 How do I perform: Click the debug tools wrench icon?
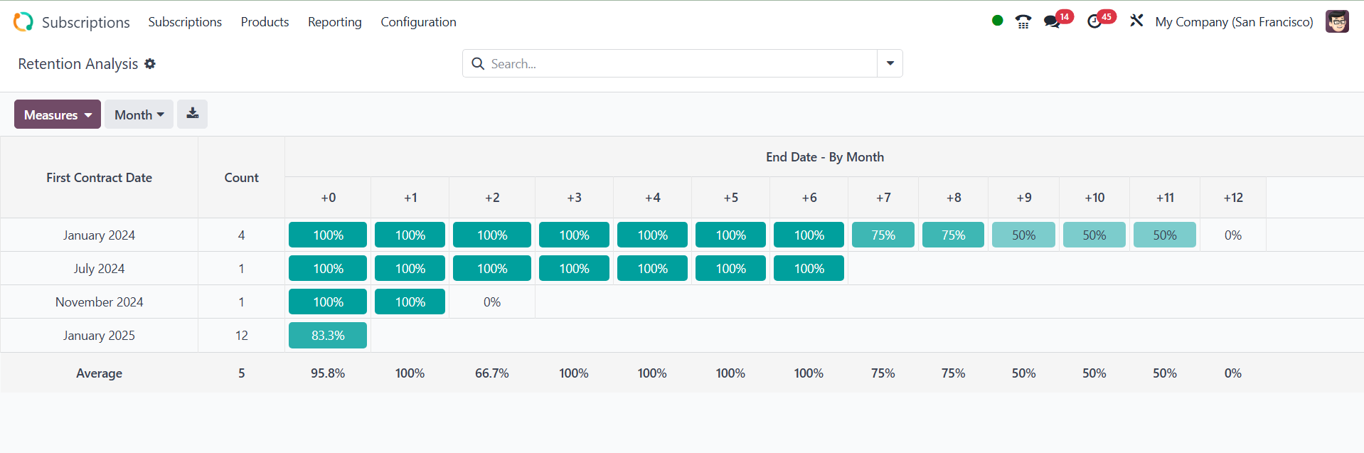(1136, 21)
